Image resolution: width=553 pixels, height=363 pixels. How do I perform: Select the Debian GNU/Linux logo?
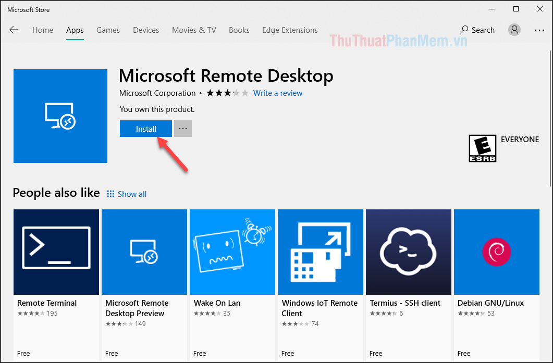496,252
